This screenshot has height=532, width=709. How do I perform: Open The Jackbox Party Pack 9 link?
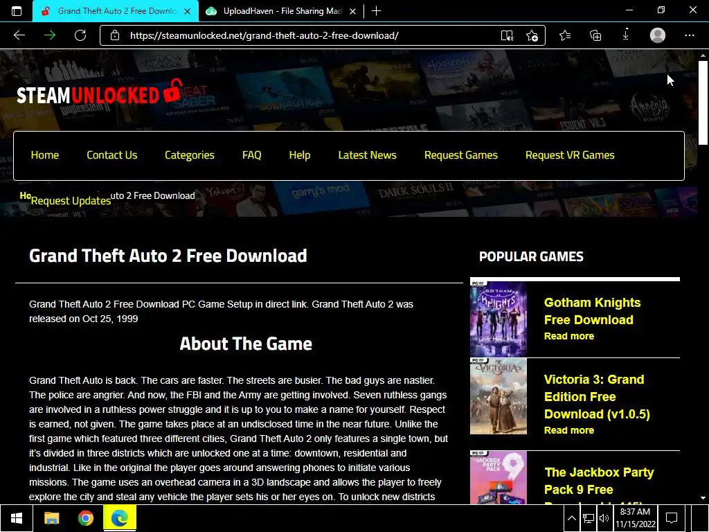pos(599,481)
